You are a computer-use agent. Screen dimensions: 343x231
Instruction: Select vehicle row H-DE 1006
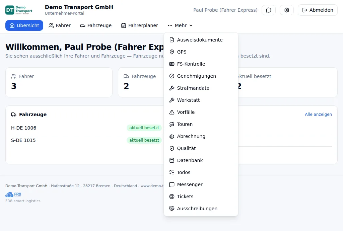point(86,128)
